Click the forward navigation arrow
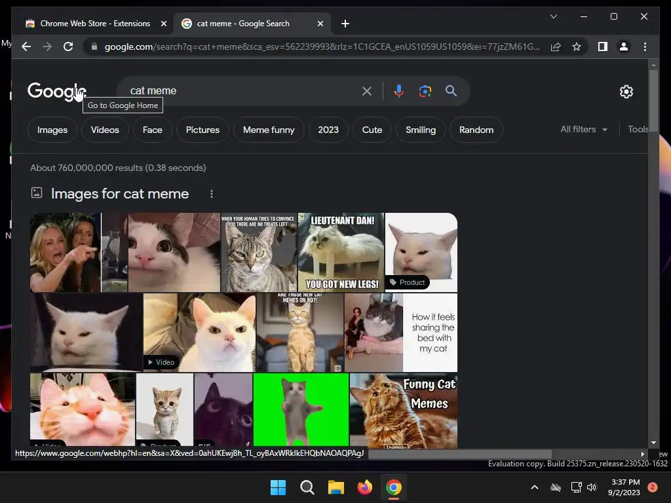Screen dimensions: 671x503 [x=47, y=47]
